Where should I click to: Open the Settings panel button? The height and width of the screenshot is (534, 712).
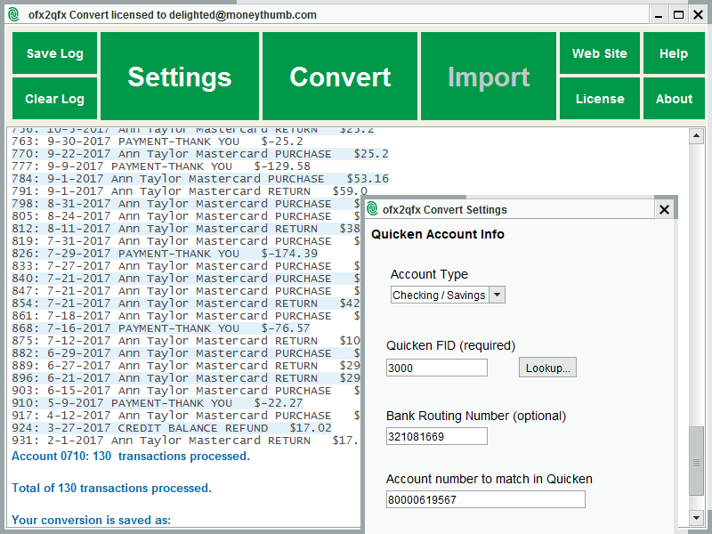pyautogui.click(x=180, y=77)
